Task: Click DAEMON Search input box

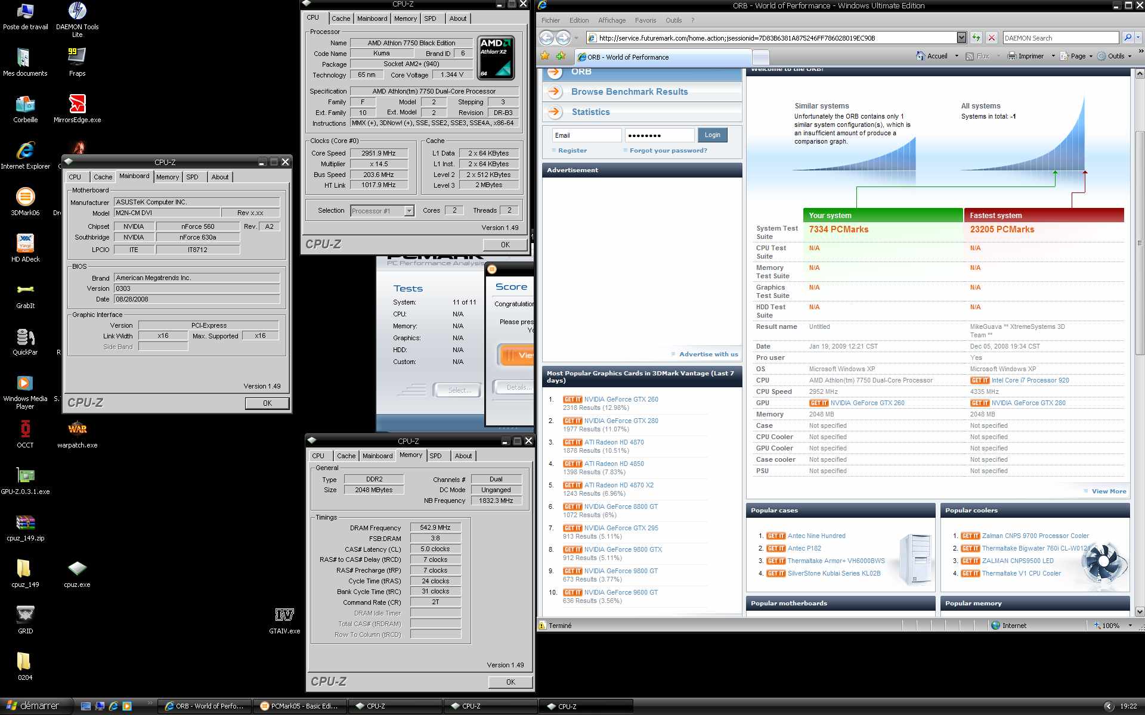Action: [x=1060, y=38]
